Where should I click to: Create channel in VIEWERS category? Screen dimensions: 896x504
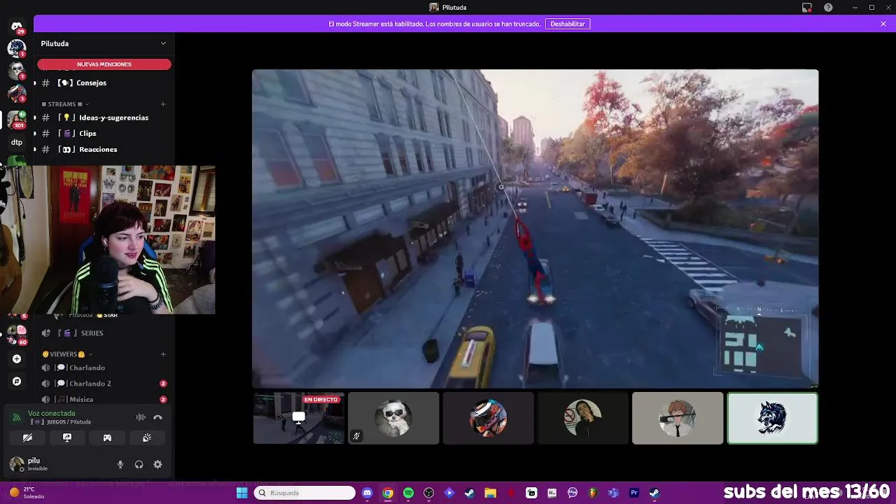(163, 354)
